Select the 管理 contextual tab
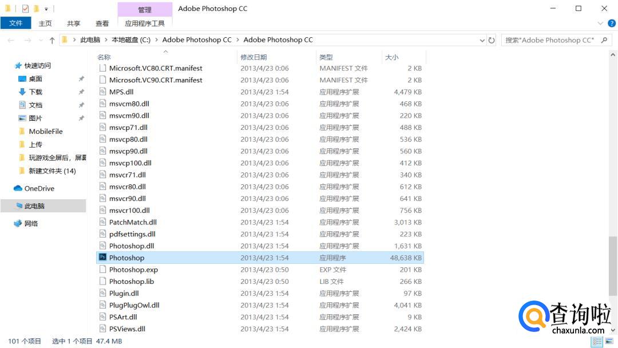 [x=145, y=10]
